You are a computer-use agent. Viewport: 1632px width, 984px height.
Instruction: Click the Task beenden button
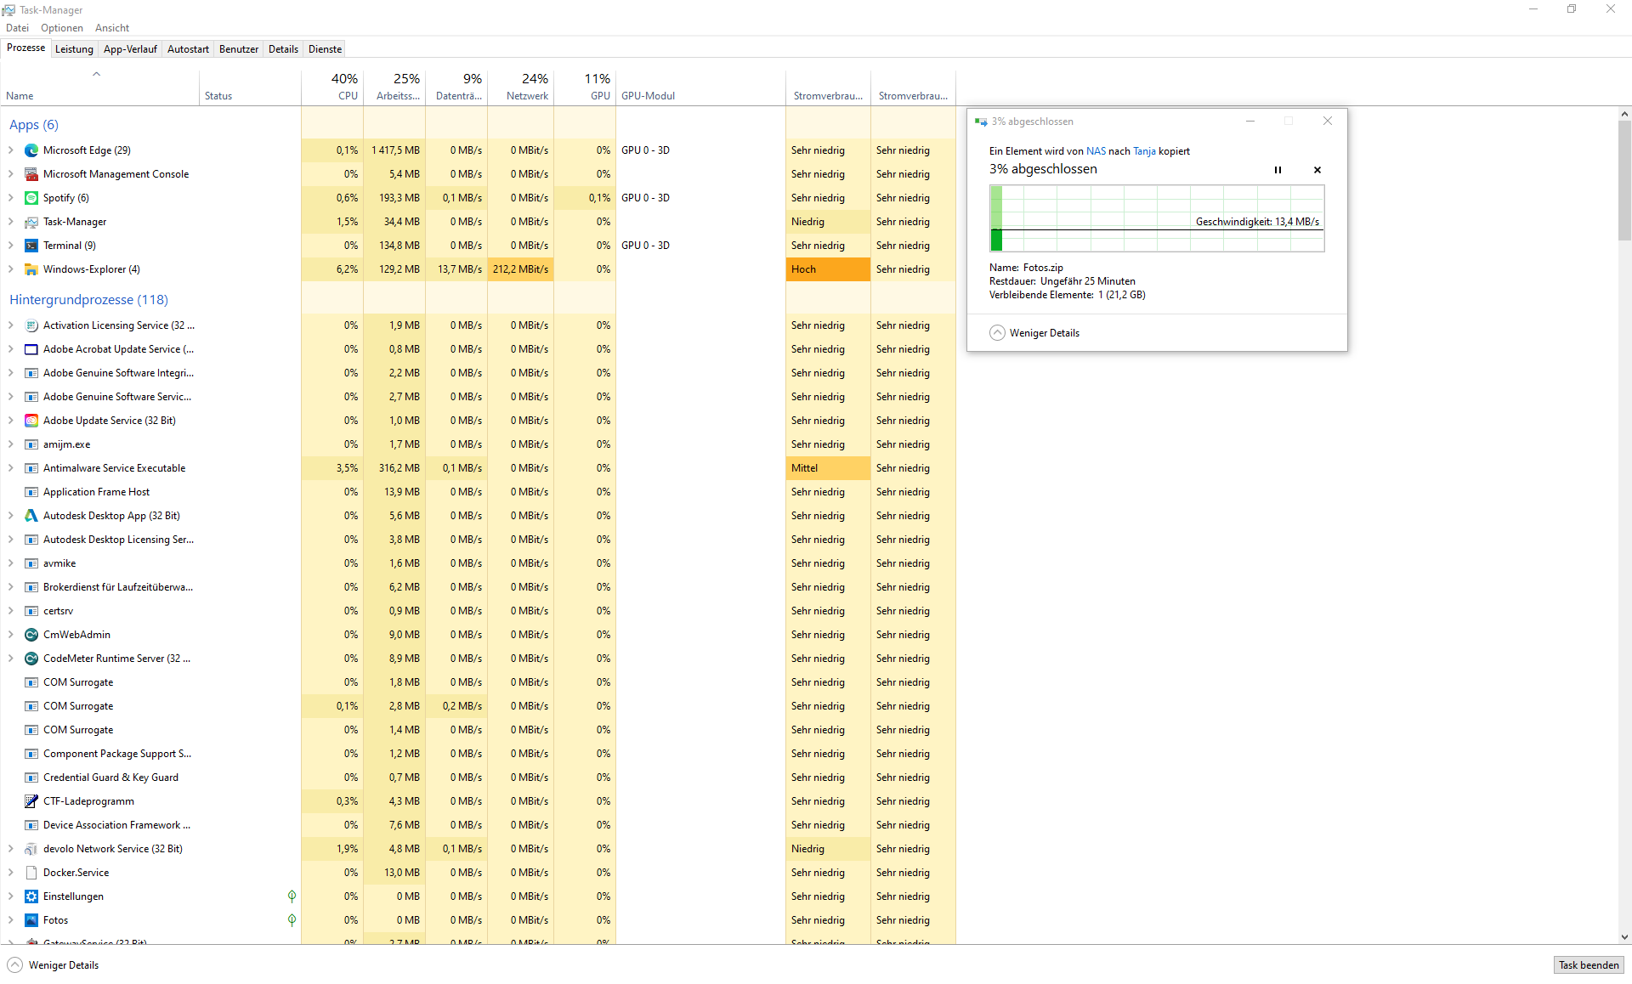(x=1589, y=965)
